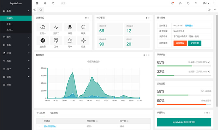Click the 设置 gear shortcut icon

click(x=83, y=40)
